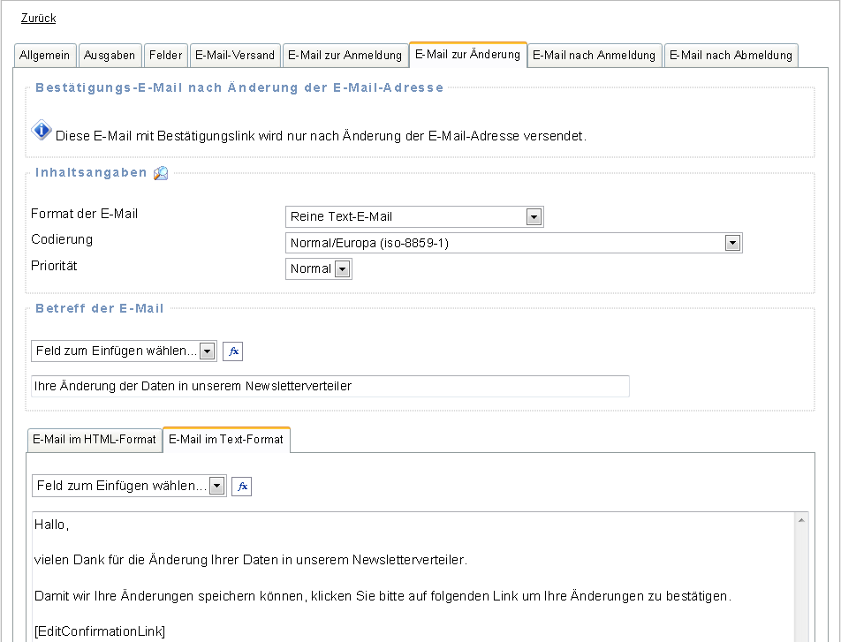
Task: Open the E-Mail nach Anmeldung tab
Action: tap(594, 56)
